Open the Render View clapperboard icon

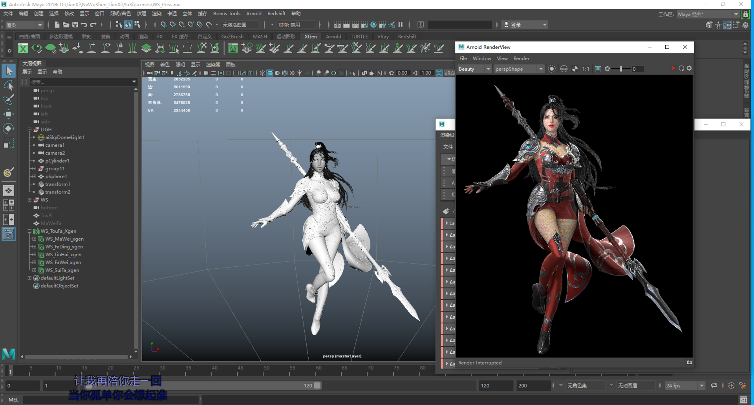tap(337, 25)
